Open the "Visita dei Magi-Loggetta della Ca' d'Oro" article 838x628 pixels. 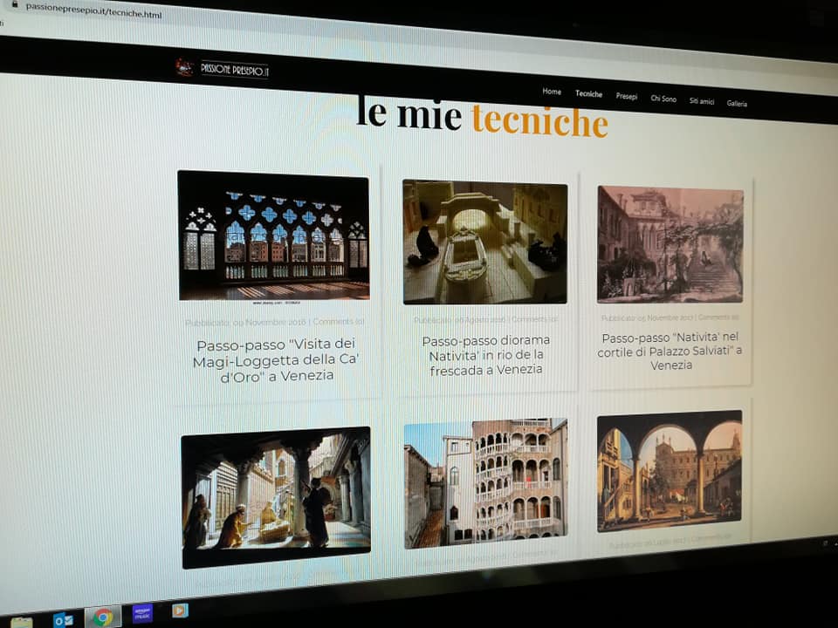(276, 360)
